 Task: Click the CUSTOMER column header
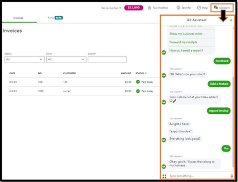(x=69, y=73)
